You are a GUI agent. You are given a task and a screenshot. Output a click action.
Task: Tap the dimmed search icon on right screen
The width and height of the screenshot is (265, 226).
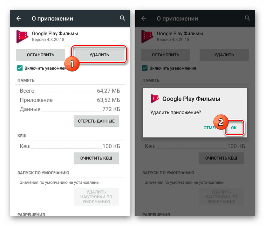tap(247, 18)
